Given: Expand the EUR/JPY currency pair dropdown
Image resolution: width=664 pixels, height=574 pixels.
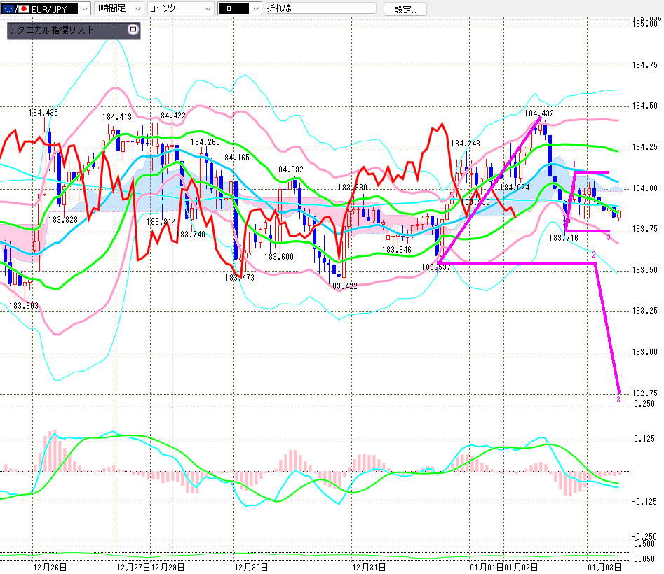Looking at the screenshot, I should (x=83, y=9).
